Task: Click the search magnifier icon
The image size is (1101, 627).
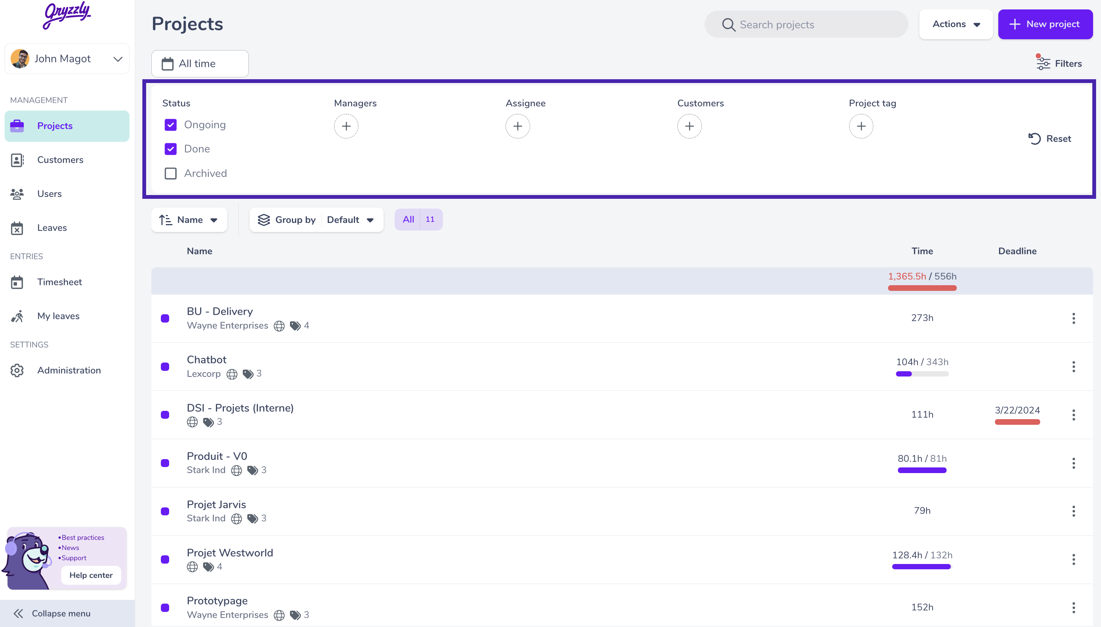Action: pyautogui.click(x=728, y=25)
